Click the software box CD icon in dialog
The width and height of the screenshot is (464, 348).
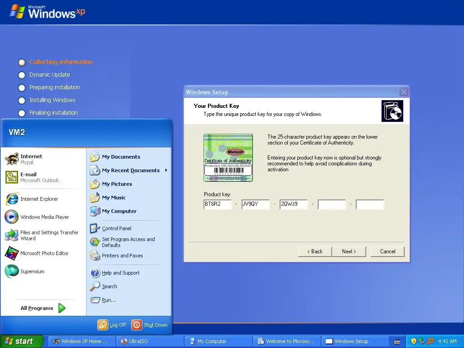[x=392, y=111]
